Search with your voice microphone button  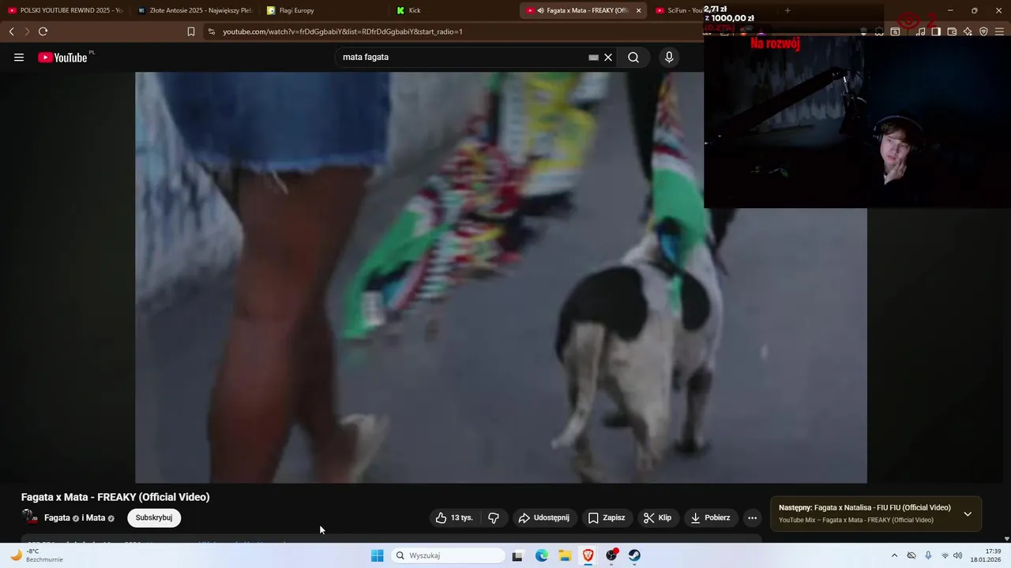tap(669, 57)
